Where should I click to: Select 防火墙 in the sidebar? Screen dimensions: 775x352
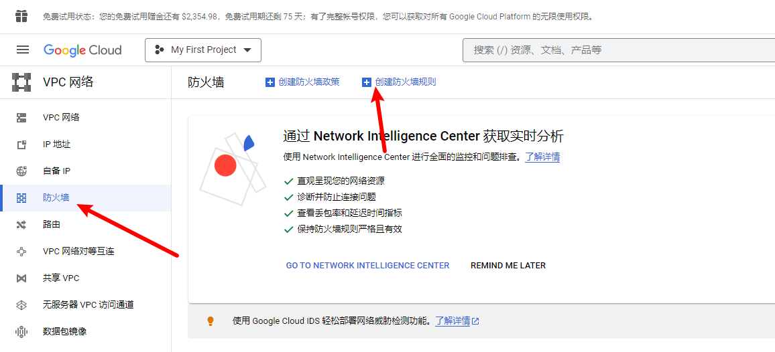click(x=56, y=198)
